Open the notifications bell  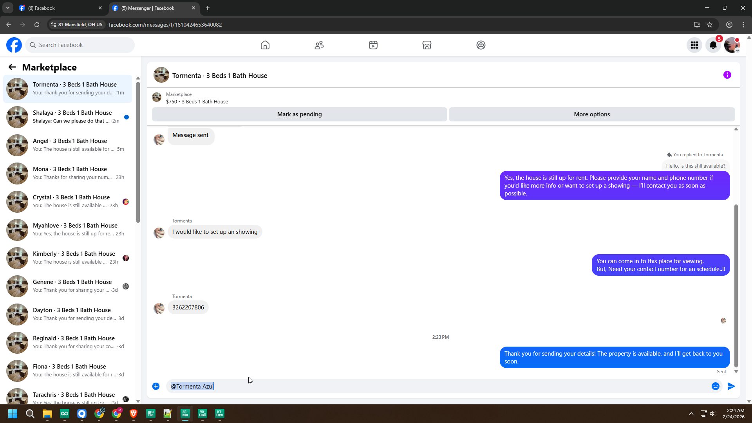(713, 45)
